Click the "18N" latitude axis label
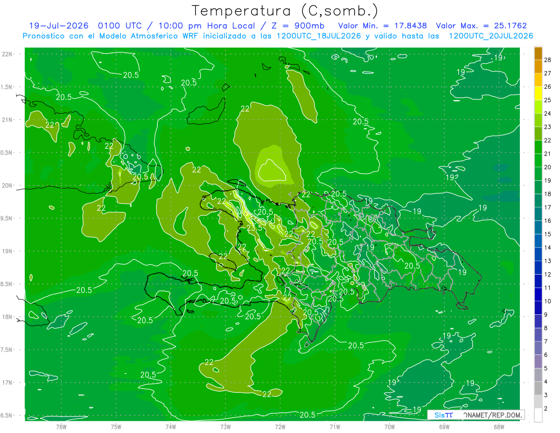The width and height of the screenshot is (560, 433). click(x=7, y=317)
